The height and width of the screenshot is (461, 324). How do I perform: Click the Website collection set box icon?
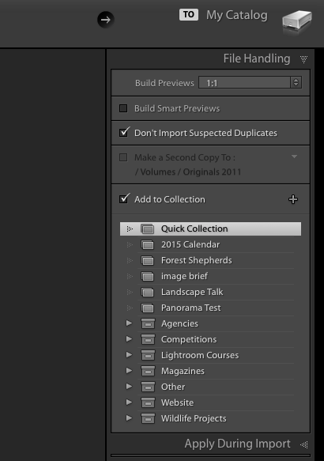tap(148, 402)
